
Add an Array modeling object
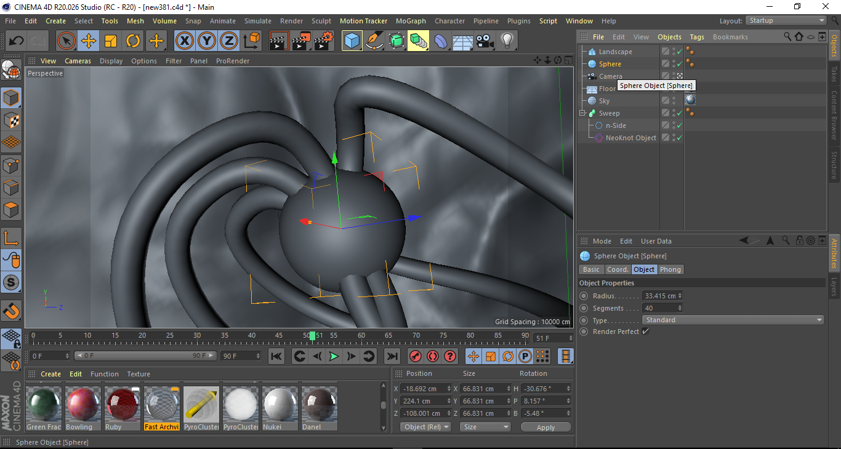pos(419,41)
